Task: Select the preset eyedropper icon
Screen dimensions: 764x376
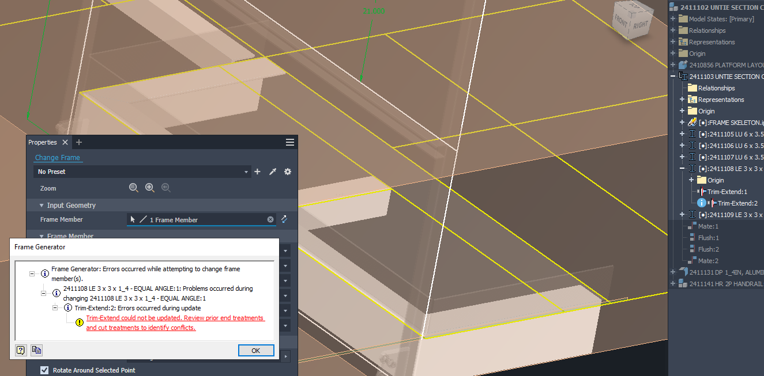Action: pyautogui.click(x=273, y=172)
